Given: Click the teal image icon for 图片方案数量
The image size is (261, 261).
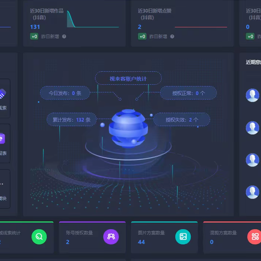Looking at the screenshot, I should pos(183,237).
